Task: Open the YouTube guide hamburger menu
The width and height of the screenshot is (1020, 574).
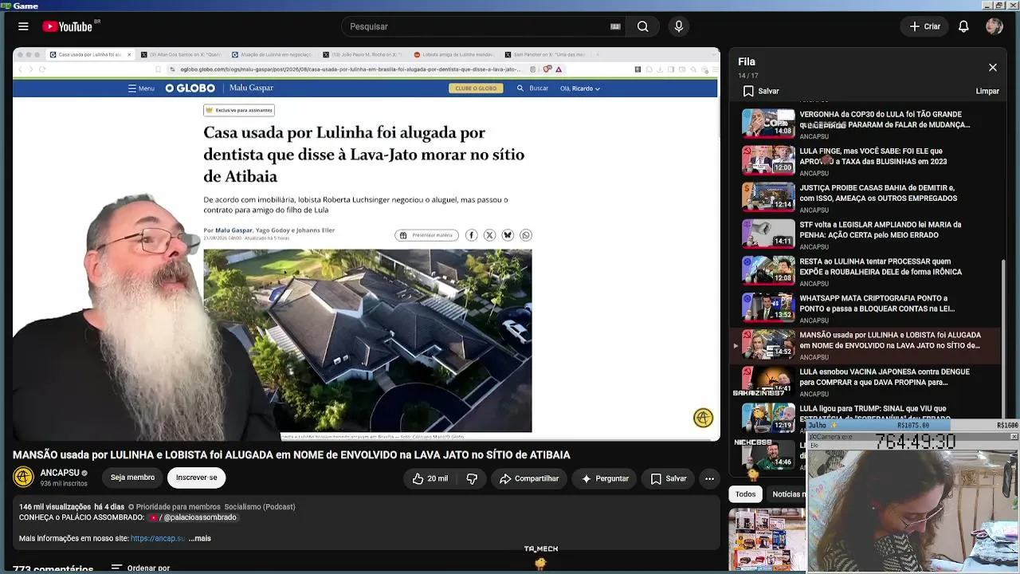Action: (x=23, y=26)
